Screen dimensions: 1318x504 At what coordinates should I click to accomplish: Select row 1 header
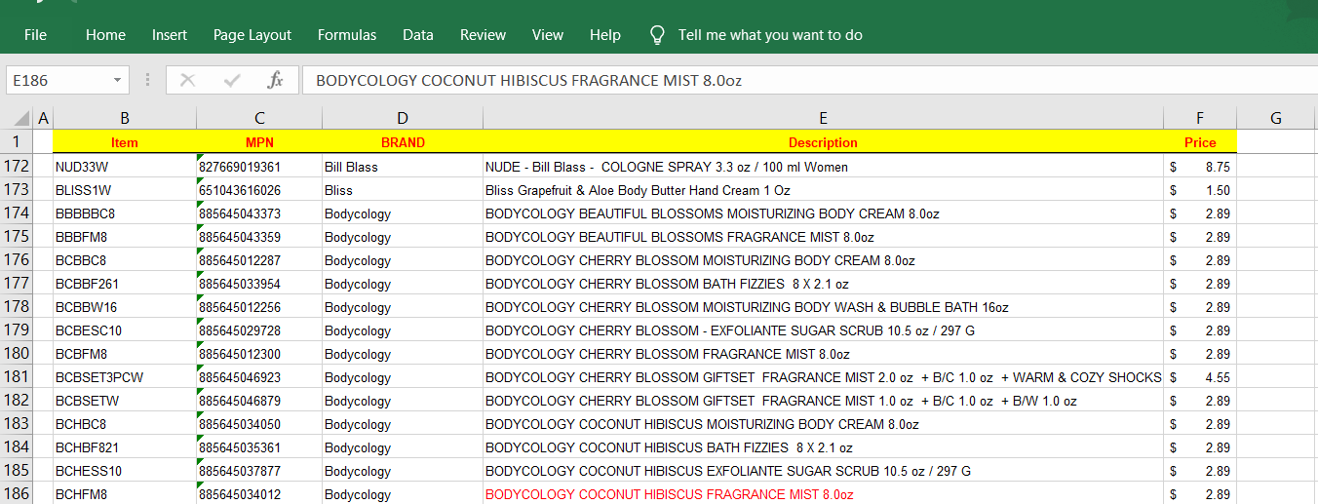tap(17, 141)
